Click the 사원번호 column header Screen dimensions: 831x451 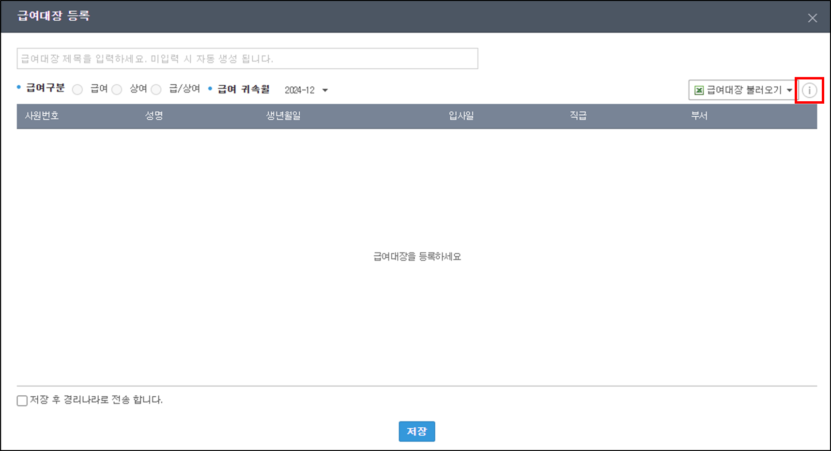pos(42,116)
